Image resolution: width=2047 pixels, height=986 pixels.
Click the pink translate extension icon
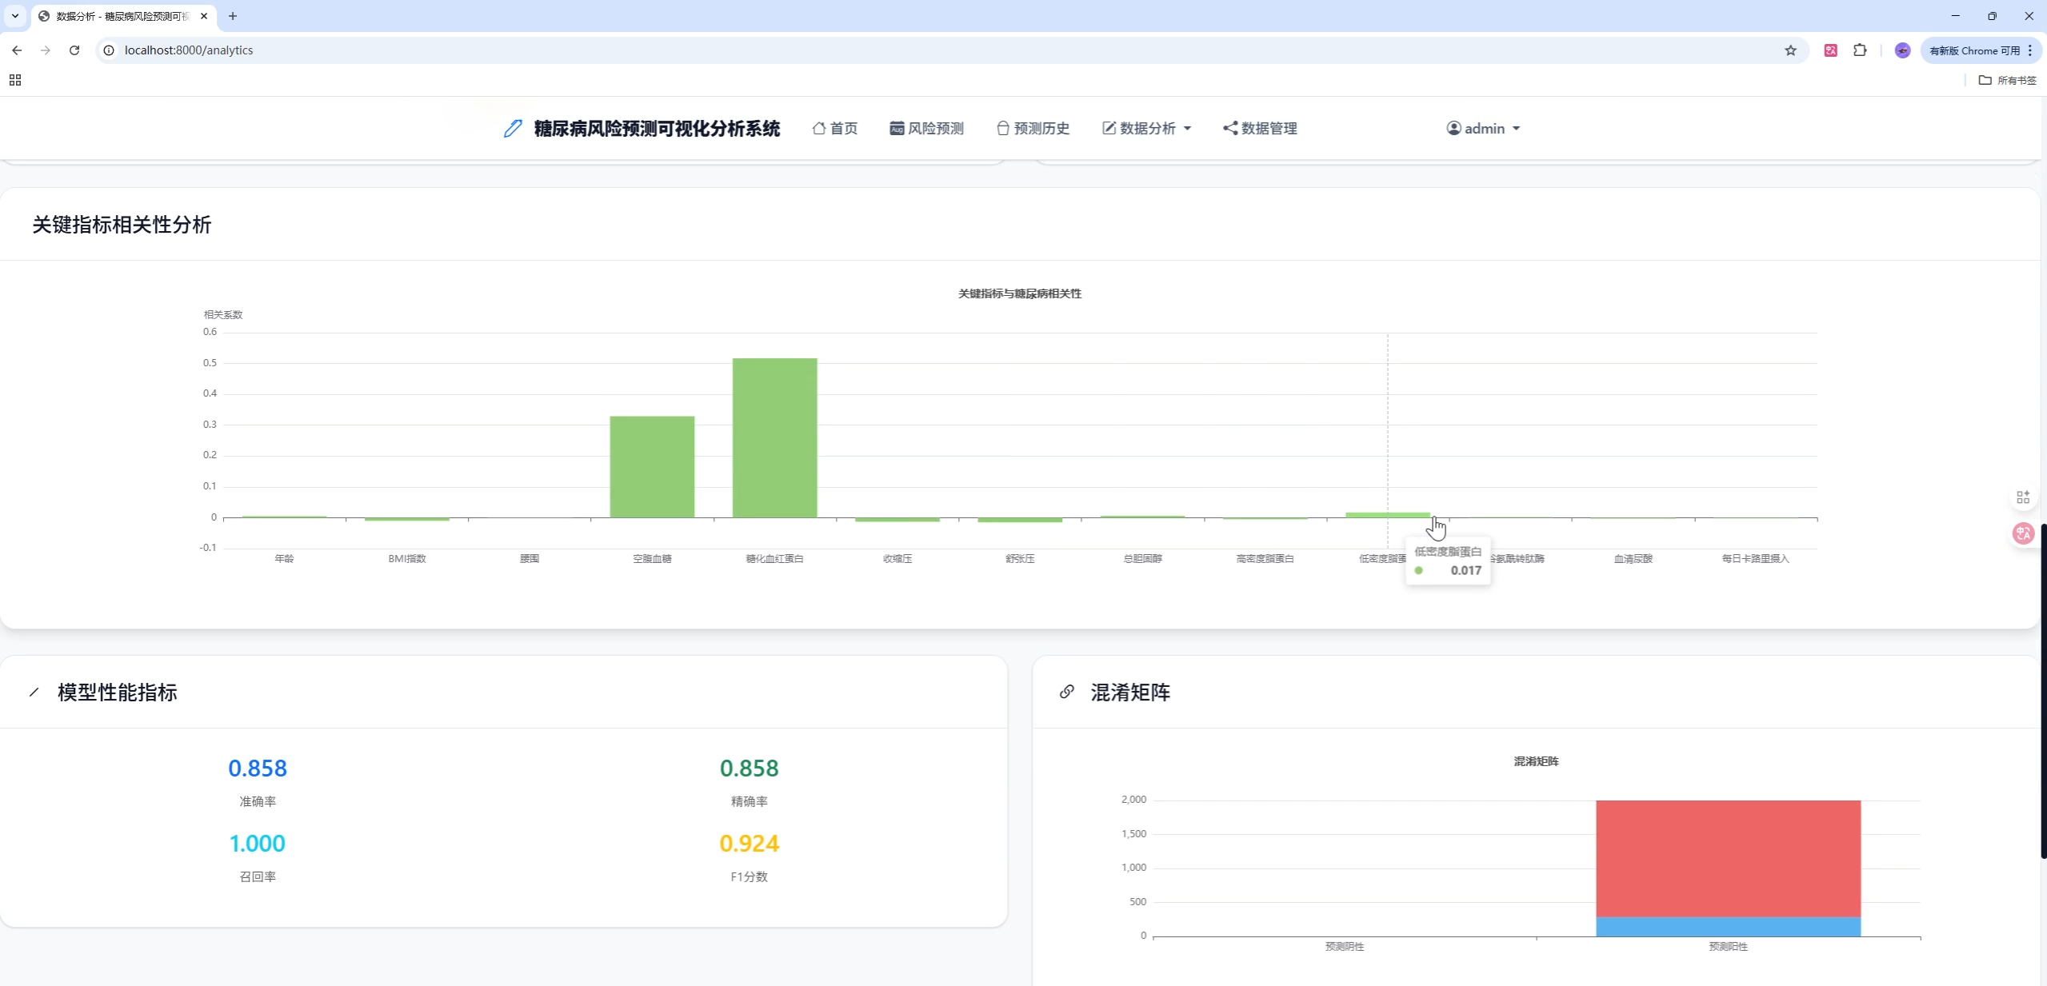(1830, 50)
